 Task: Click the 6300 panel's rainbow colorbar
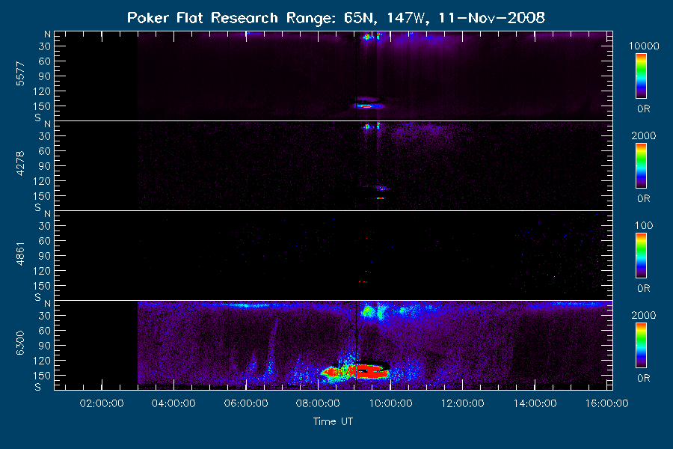click(x=642, y=346)
